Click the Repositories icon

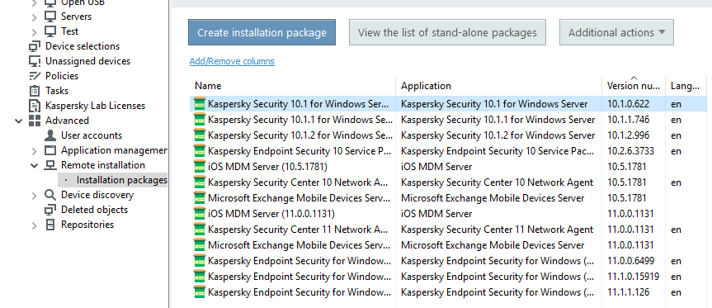click(50, 225)
